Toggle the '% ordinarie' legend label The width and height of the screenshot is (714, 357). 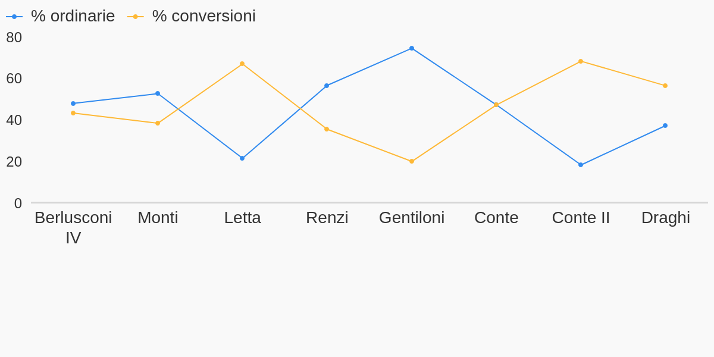pos(73,16)
